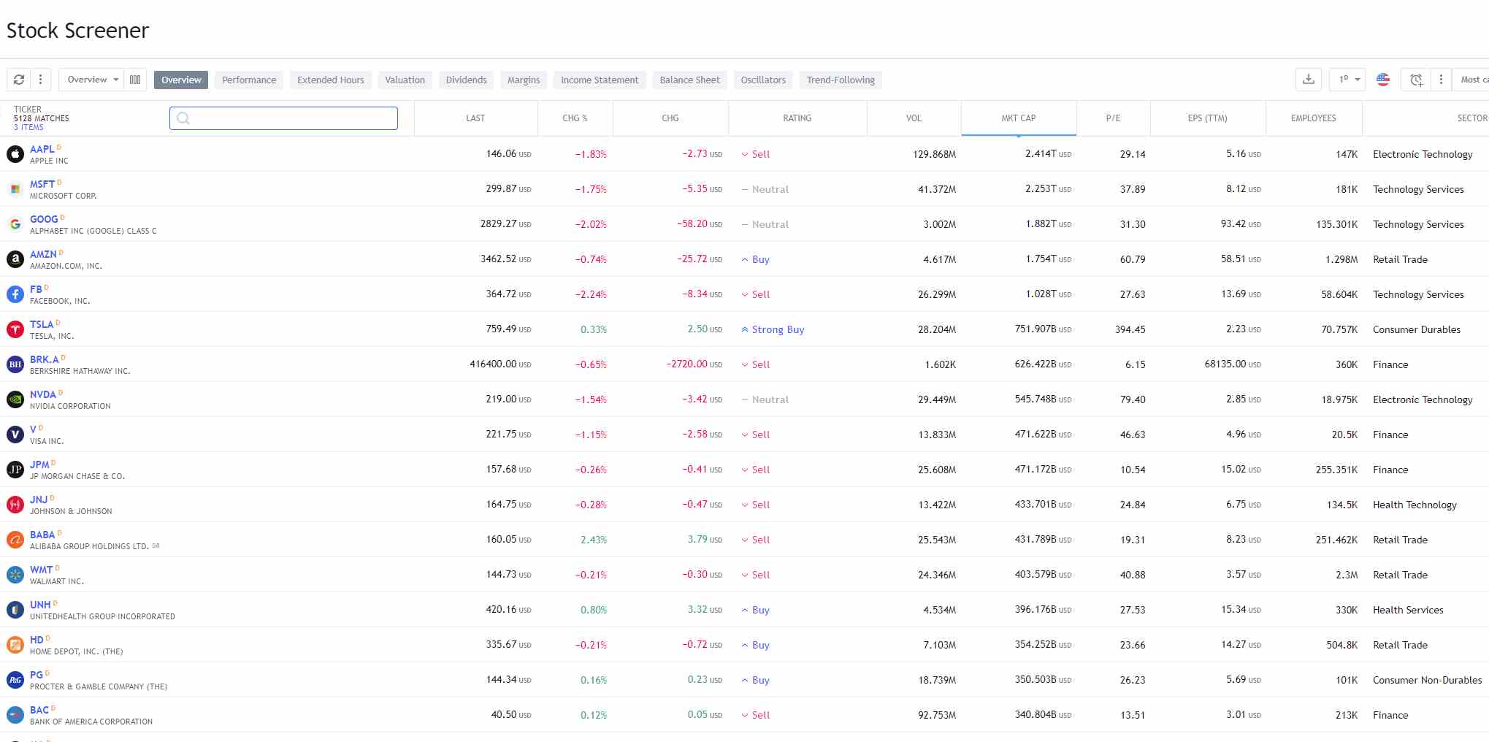This screenshot has height=742, width=1489.
Task: Click the JP Morgan logo icon
Action: (15, 470)
